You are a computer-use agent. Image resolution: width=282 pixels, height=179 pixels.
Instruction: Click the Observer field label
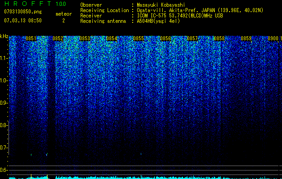pyautogui.click(x=91, y=5)
